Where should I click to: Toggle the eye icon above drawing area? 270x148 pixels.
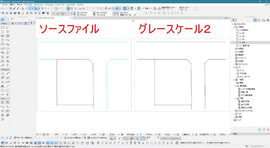tap(133, 21)
